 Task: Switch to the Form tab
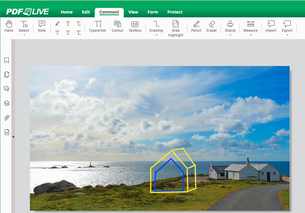click(153, 12)
